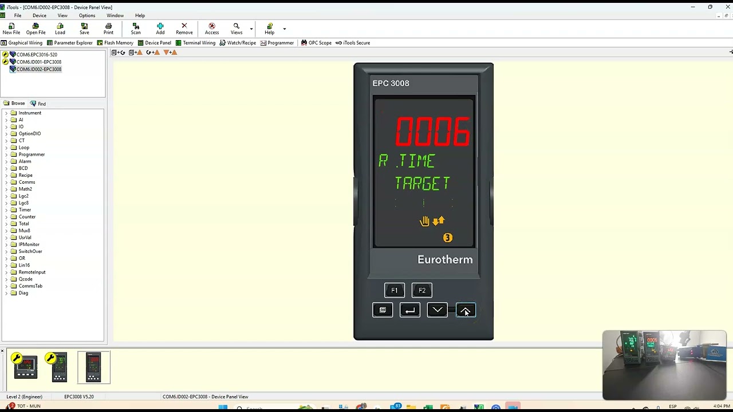Click the Down arrow button on controller
The width and height of the screenshot is (733, 412).
pos(438,310)
